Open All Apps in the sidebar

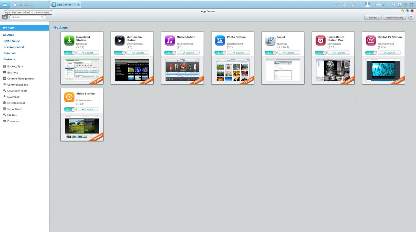(8, 35)
